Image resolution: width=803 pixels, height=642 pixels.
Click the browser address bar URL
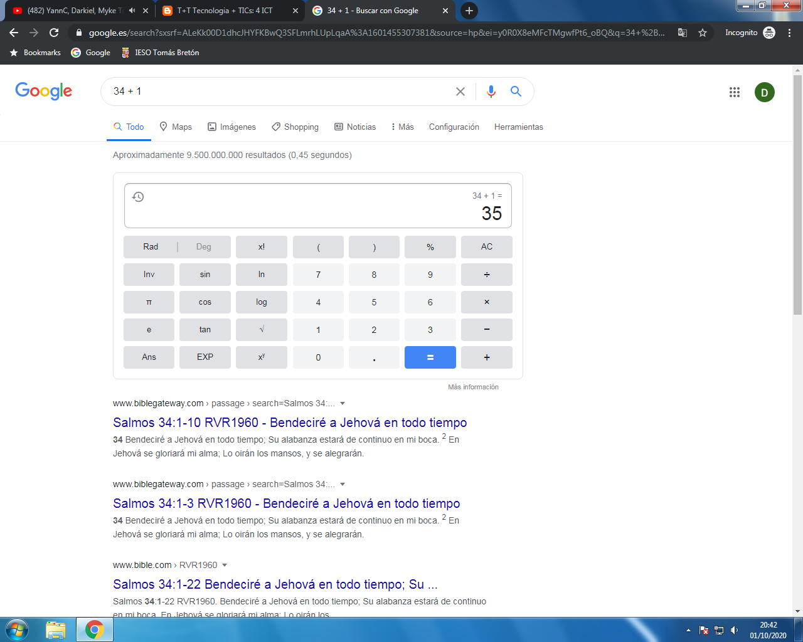(376, 33)
